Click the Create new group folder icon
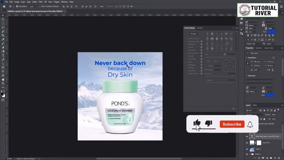The image size is (284, 160). pos(271,158)
